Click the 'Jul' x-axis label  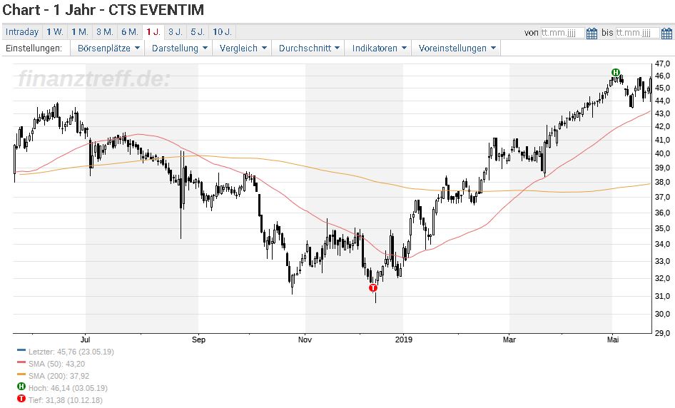[85, 340]
